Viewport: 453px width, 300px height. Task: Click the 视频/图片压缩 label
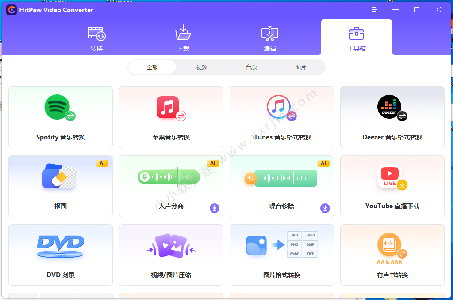(x=171, y=275)
